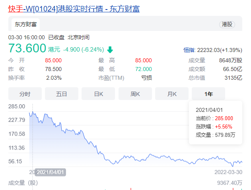This screenshot has width=251, height=190.
Task: Click the green down-arrow price change icon
Action: [110, 50]
